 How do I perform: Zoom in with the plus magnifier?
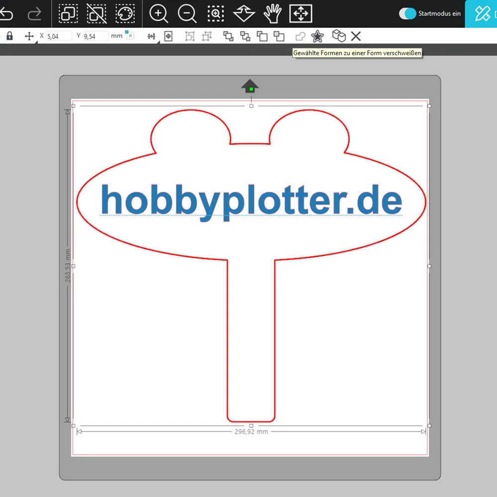pos(159,13)
